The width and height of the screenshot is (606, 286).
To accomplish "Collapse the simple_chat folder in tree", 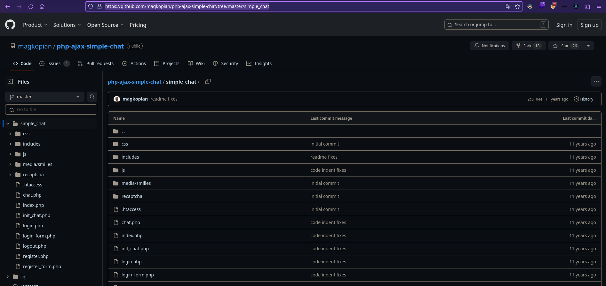I will pyautogui.click(x=8, y=124).
